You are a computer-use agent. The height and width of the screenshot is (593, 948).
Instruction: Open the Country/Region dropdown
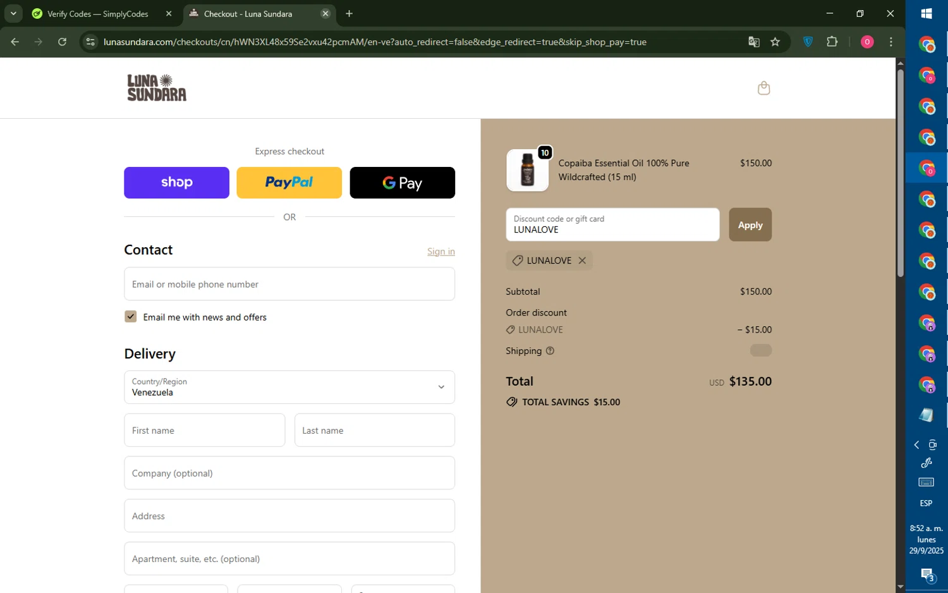point(289,387)
